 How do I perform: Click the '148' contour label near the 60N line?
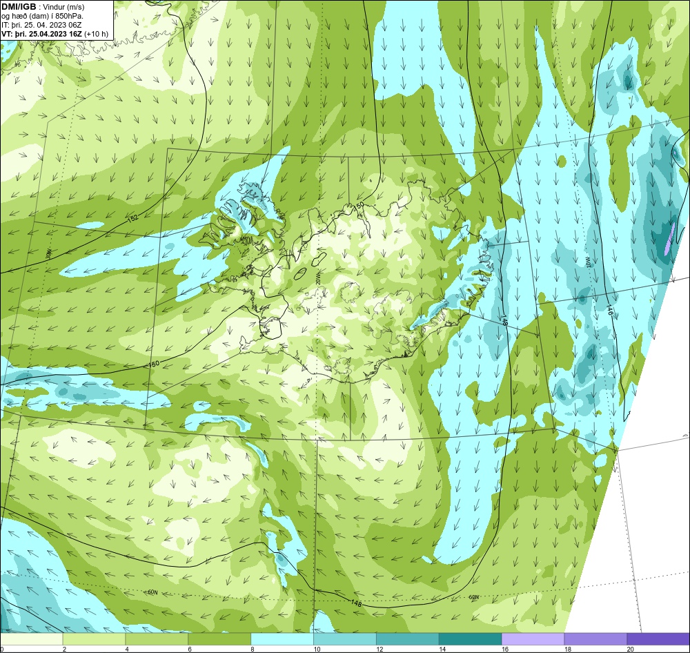pyautogui.click(x=356, y=603)
